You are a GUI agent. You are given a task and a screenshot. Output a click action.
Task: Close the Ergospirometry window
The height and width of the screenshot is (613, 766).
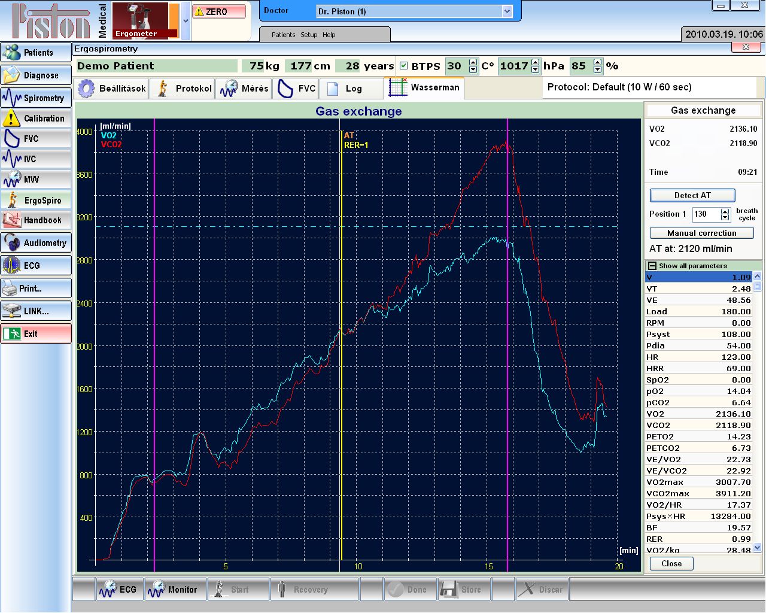pos(746,47)
